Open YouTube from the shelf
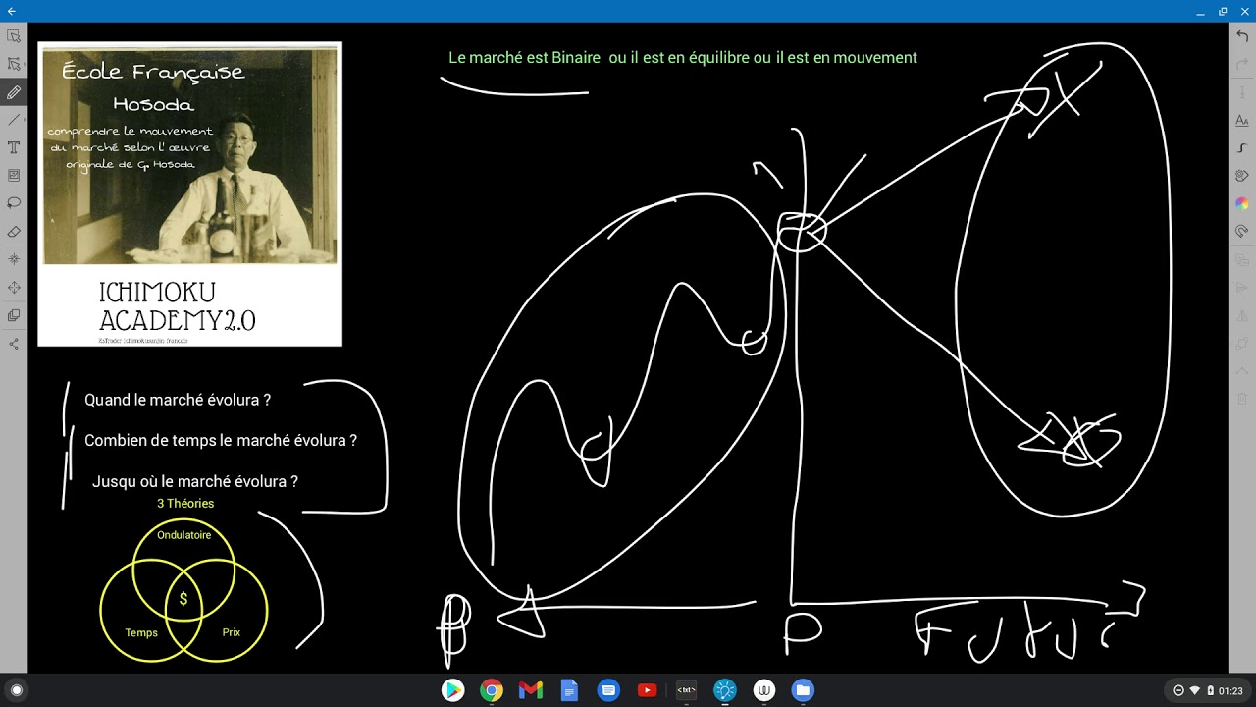 click(647, 690)
